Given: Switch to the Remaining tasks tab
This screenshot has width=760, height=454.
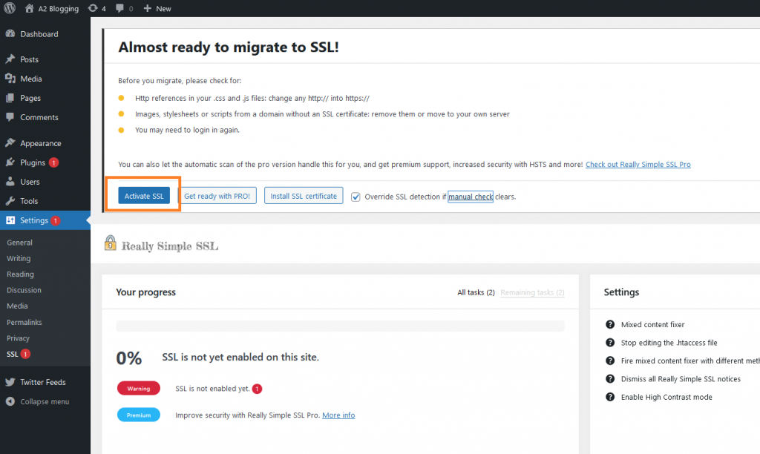Looking at the screenshot, I should tap(532, 292).
